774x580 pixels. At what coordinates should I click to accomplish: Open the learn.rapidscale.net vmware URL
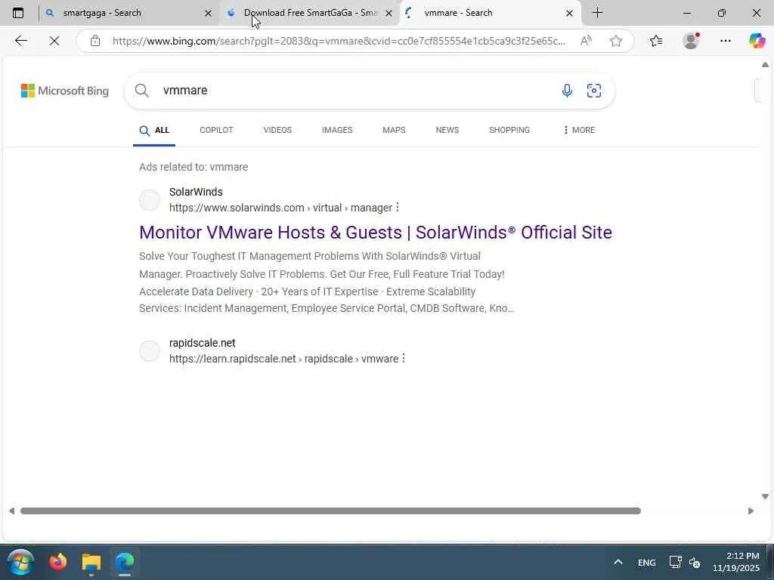(284, 359)
